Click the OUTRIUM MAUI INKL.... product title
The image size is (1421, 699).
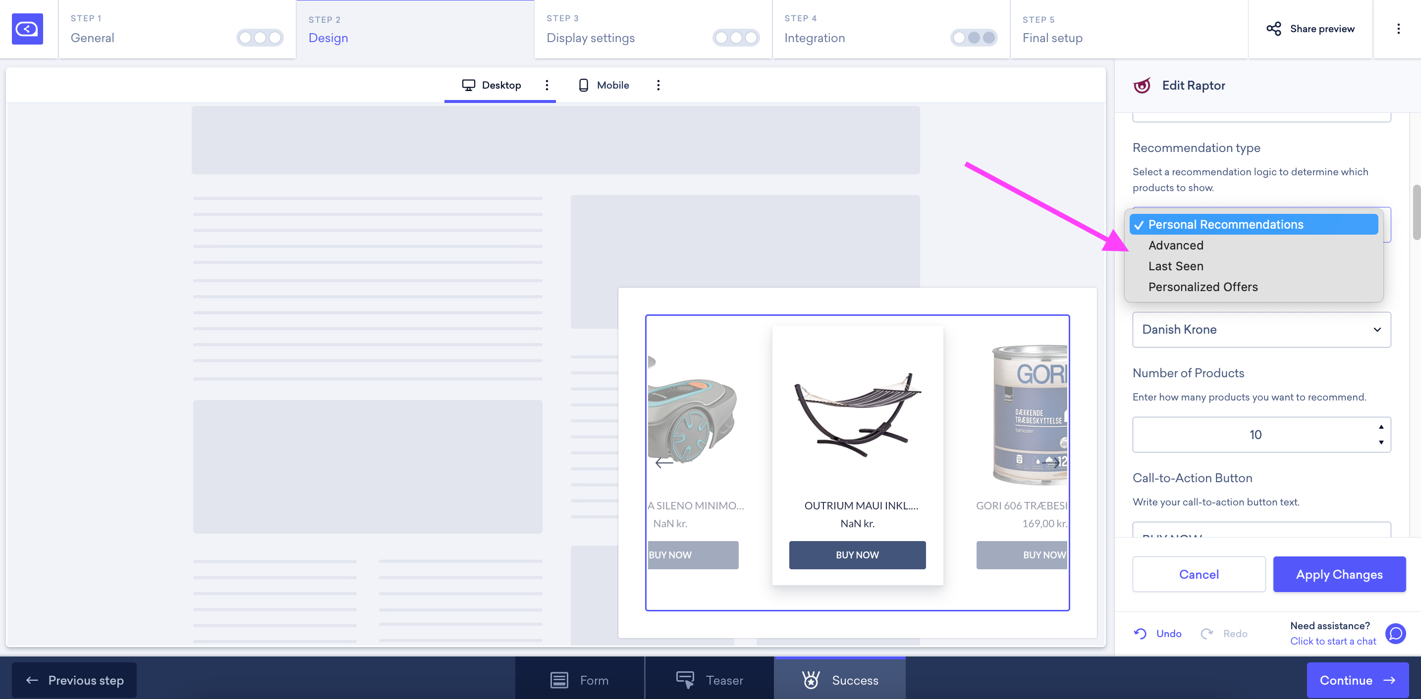pos(861,505)
